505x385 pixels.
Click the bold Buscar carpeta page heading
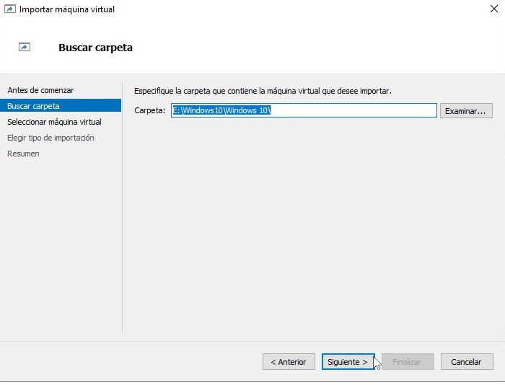click(95, 48)
